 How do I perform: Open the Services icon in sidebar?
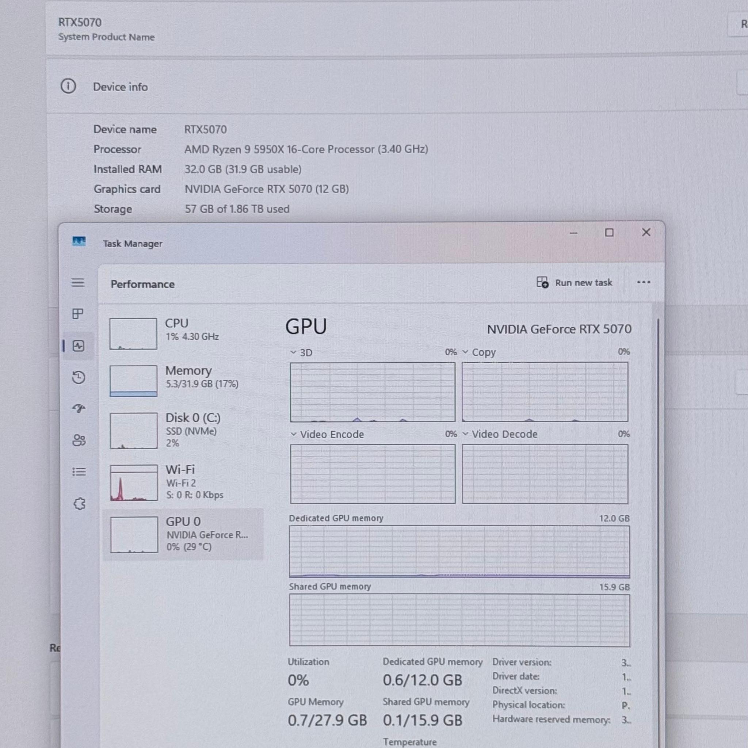pyautogui.click(x=79, y=504)
